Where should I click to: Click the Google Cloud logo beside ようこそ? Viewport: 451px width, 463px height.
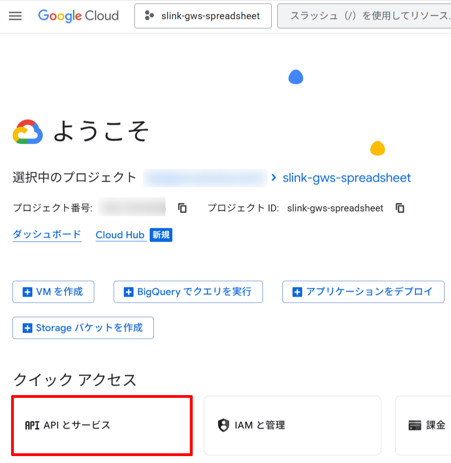[28, 132]
